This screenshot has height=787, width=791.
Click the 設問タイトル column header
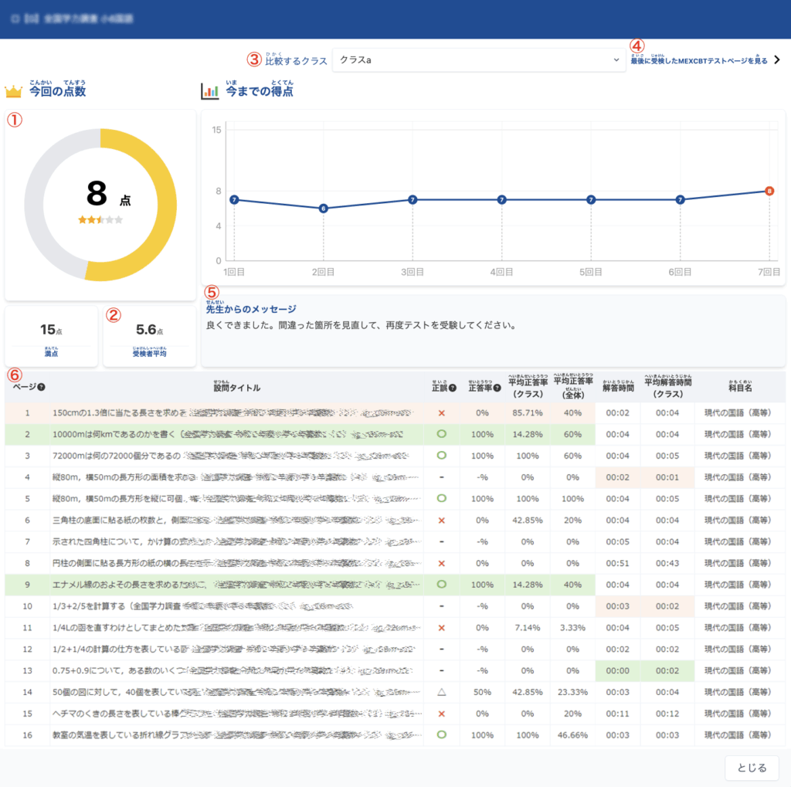pos(237,388)
